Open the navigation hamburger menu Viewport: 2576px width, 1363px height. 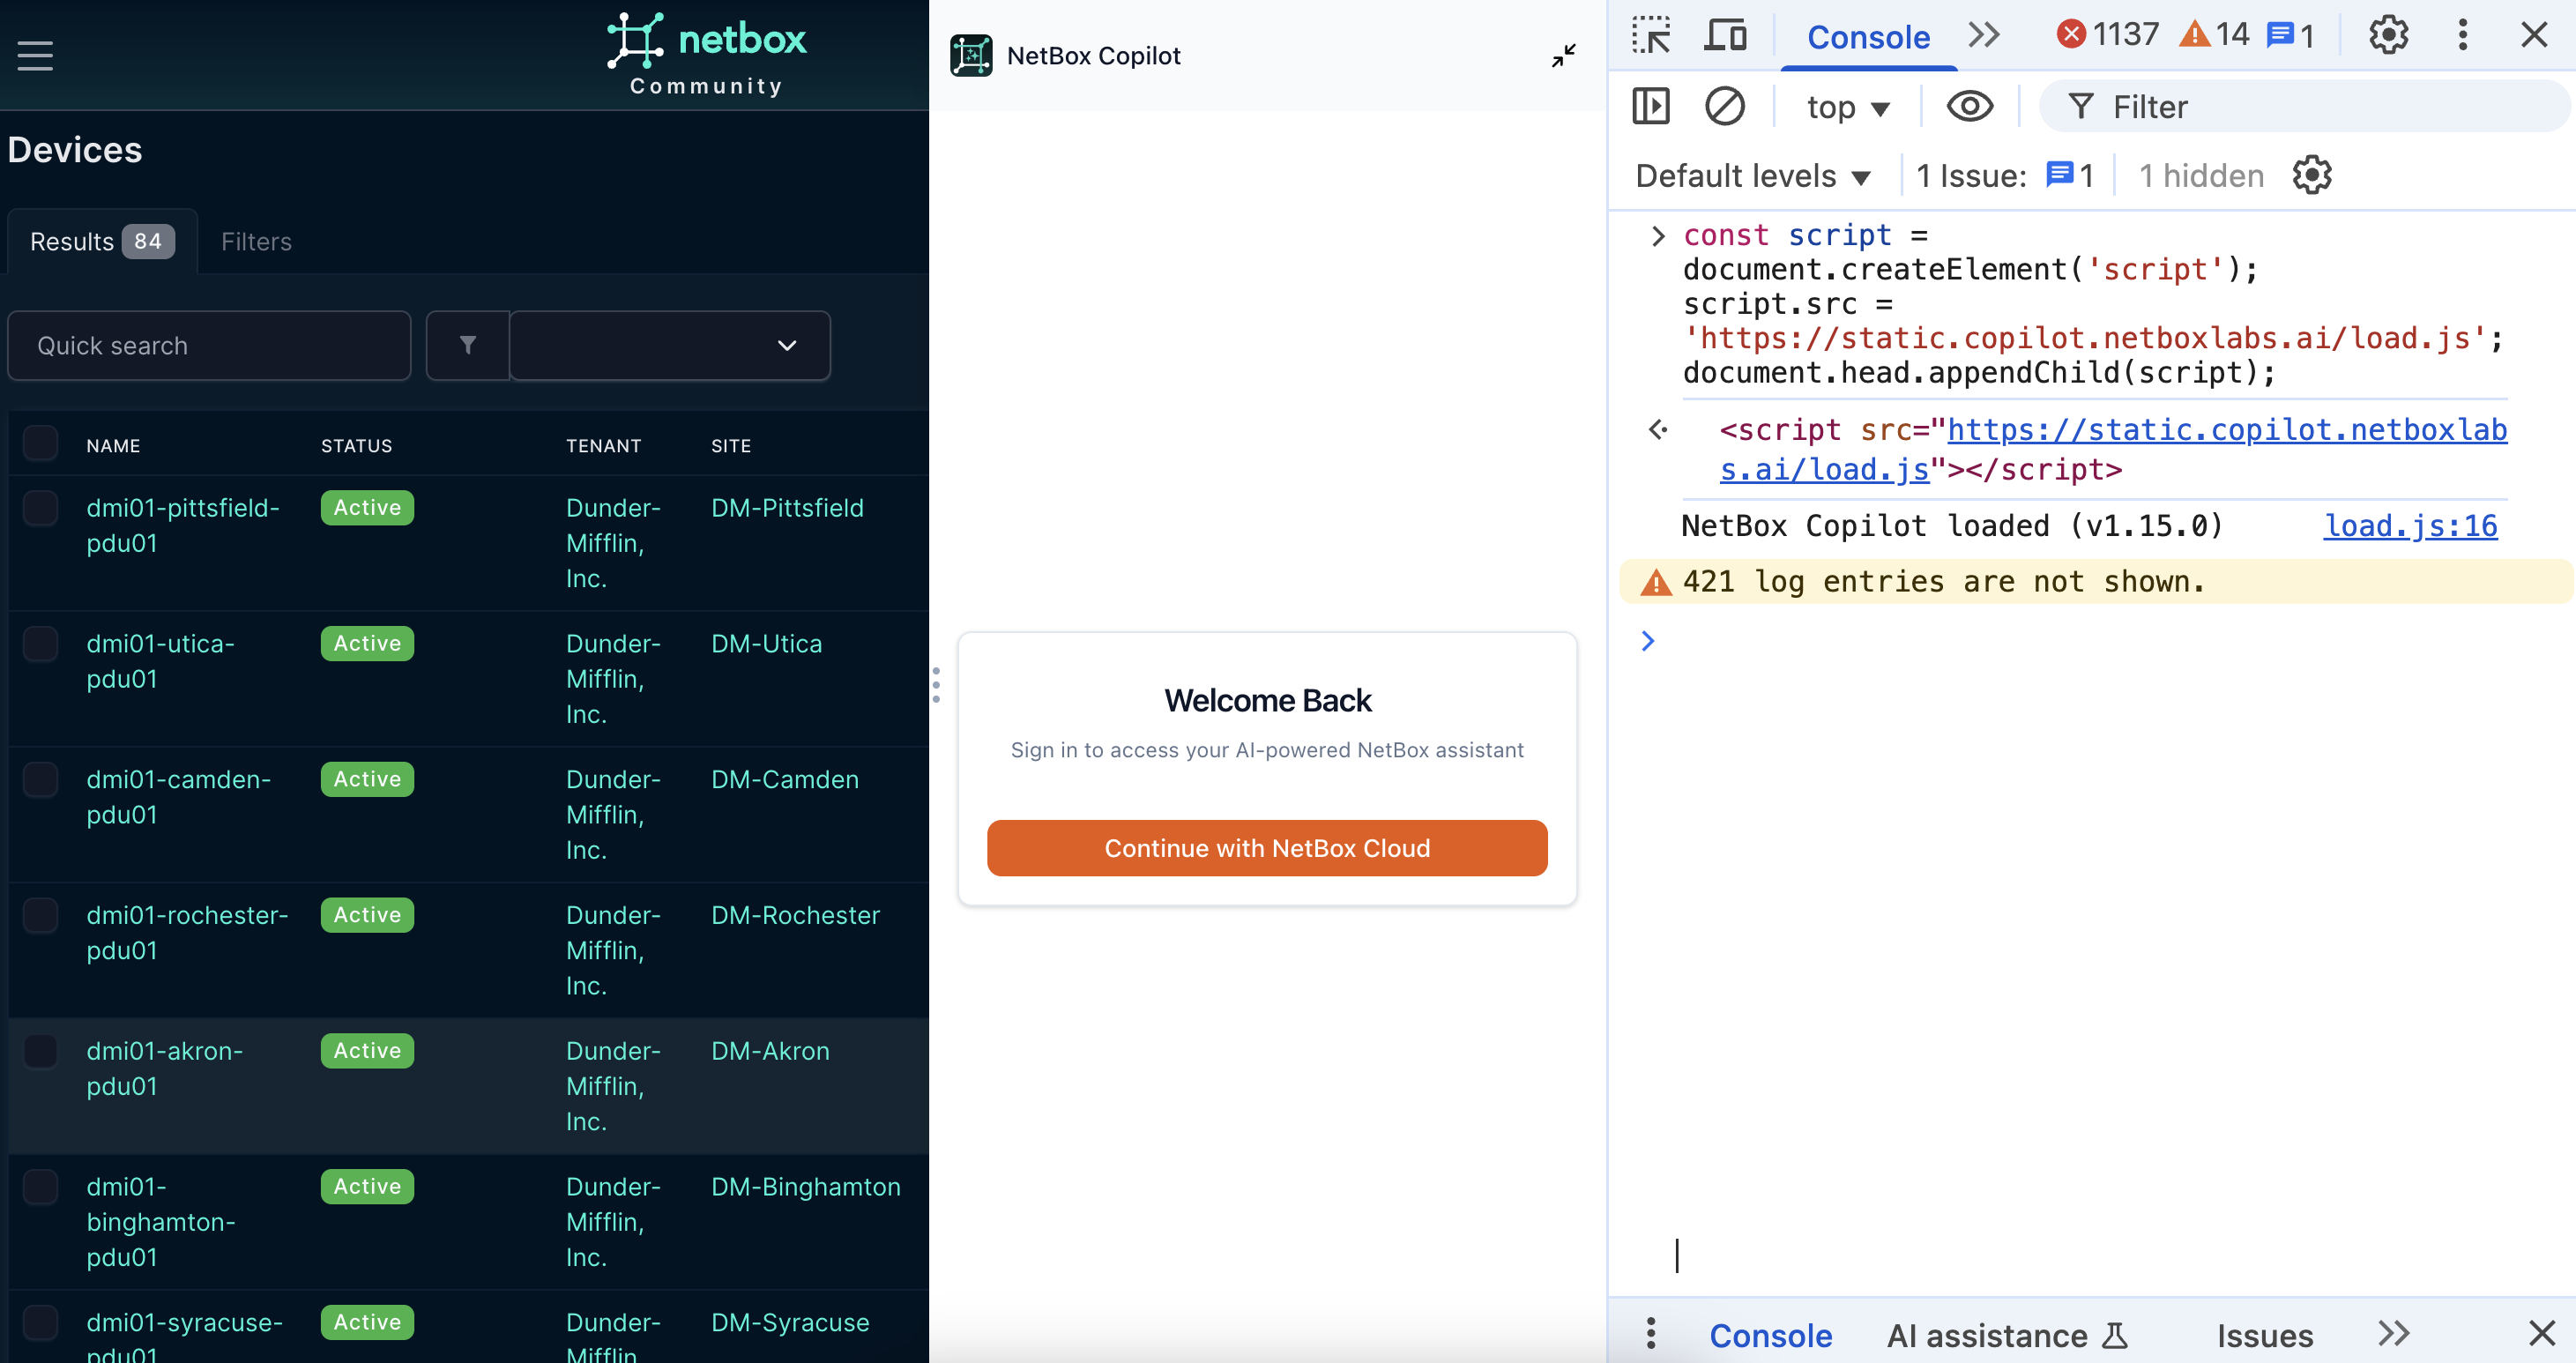[36, 55]
